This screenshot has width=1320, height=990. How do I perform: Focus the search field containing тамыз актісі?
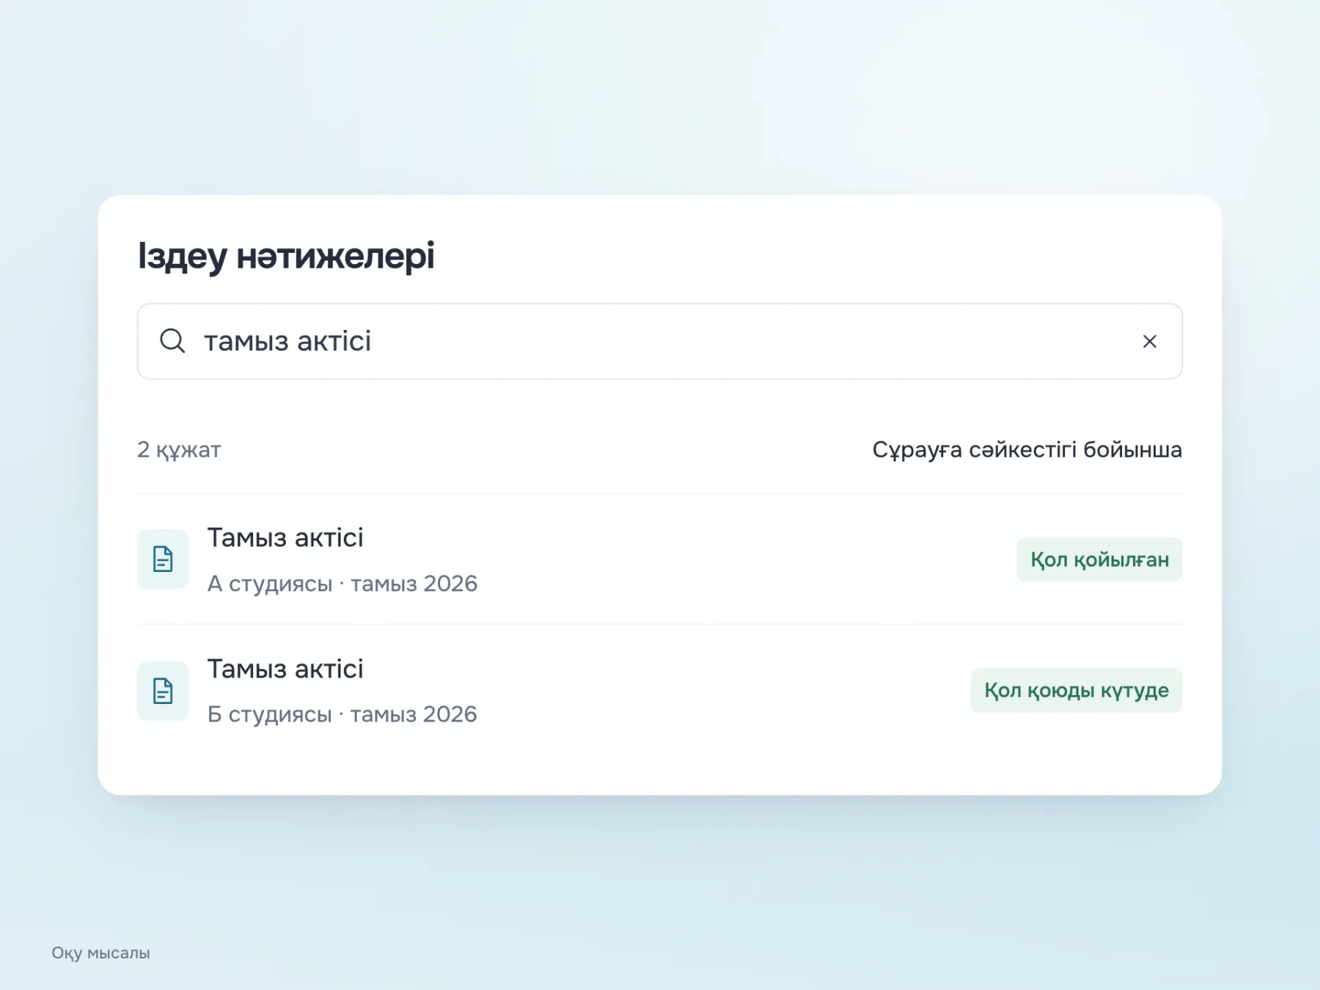tap(659, 341)
